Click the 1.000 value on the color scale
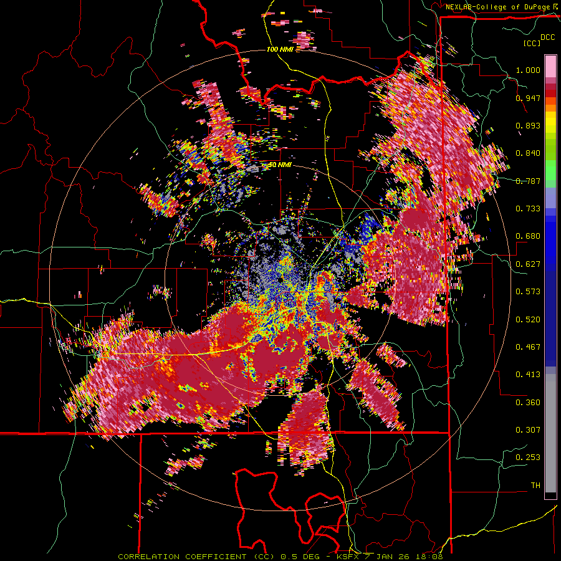 point(528,70)
